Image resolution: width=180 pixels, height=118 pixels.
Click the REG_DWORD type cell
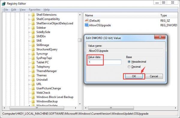[x=169, y=25]
